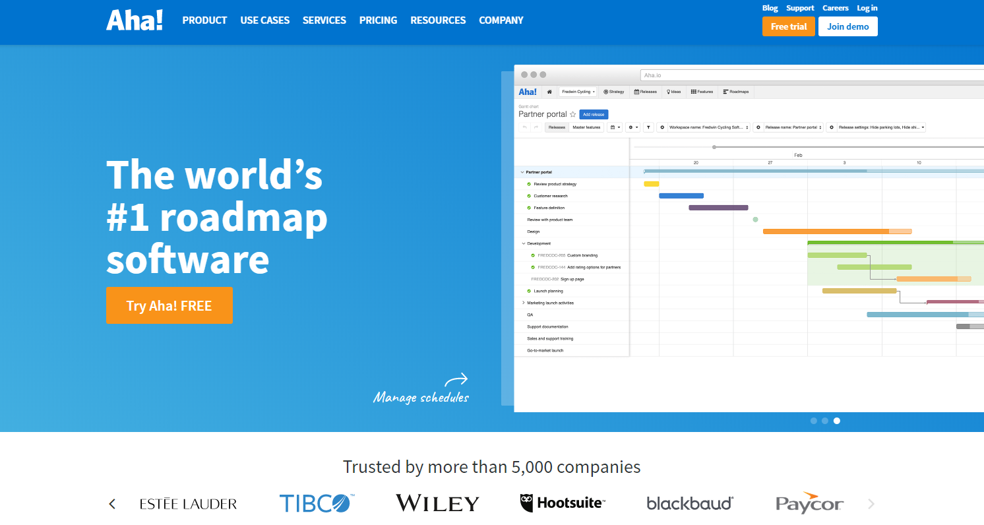This screenshot has height=525, width=984.
Task: Open the Strategy tab in the app screenshot
Action: (x=614, y=92)
